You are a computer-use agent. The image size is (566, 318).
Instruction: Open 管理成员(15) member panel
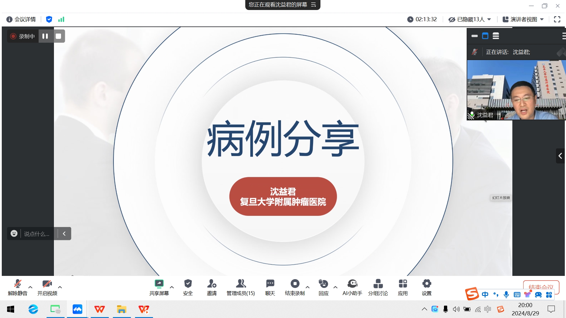click(241, 287)
